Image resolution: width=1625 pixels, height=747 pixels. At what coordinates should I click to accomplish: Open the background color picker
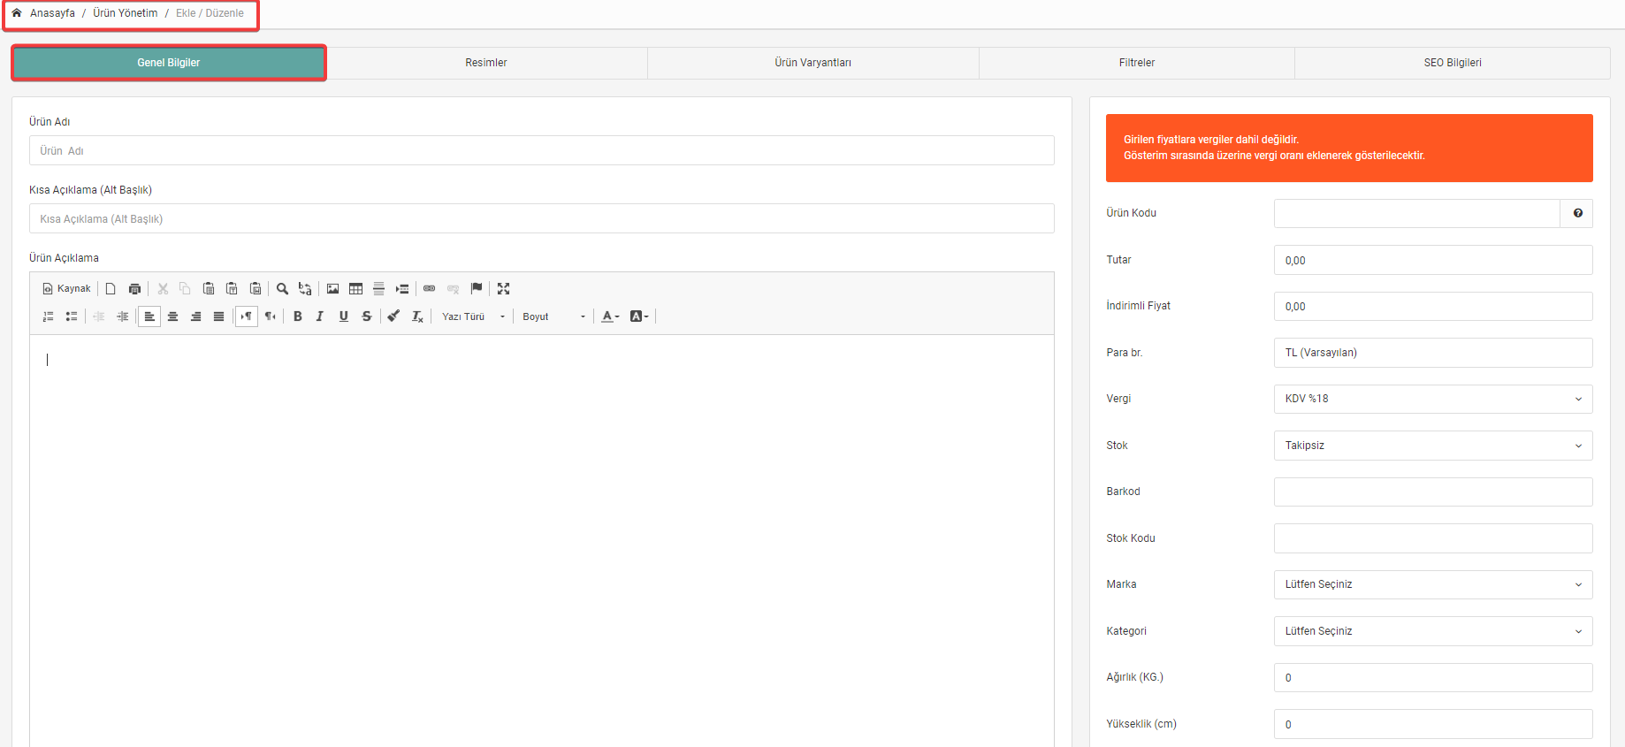pos(639,316)
